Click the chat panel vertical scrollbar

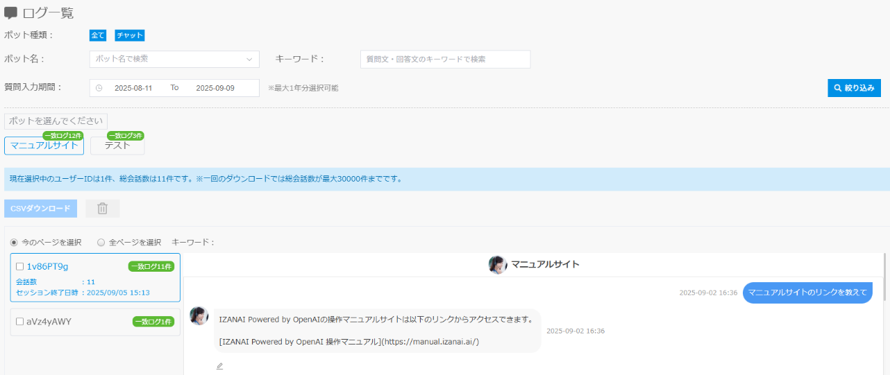(x=886, y=277)
